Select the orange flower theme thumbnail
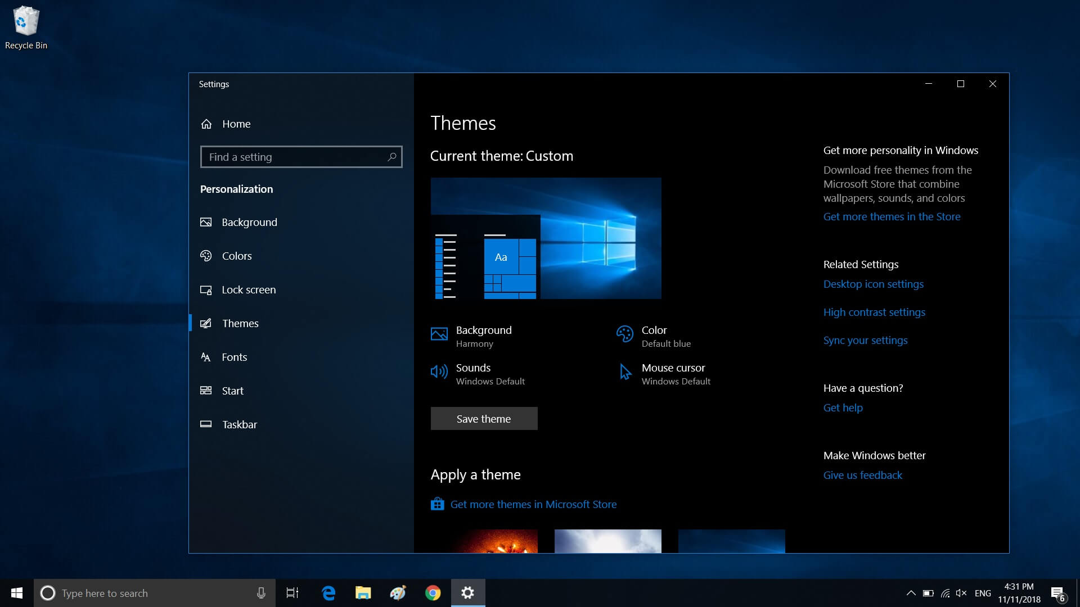Viewport: 1080px width, 607px height. tap(484, 541)
